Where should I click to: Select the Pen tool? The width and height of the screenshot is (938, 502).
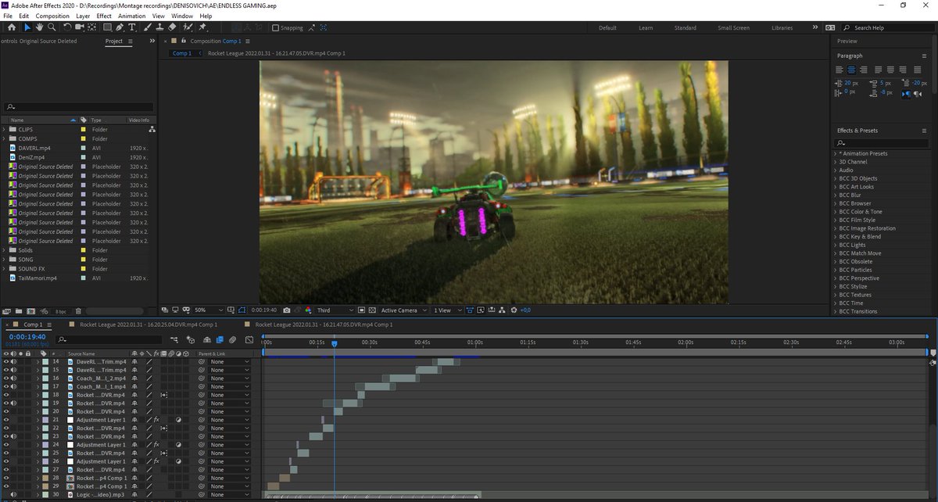pyautogui.click(x=120, y=27)
